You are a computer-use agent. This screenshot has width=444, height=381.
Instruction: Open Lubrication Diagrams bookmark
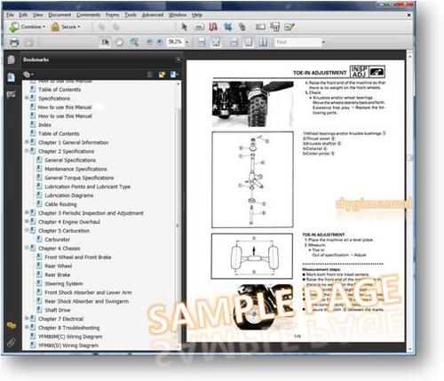tap(69, 195)
